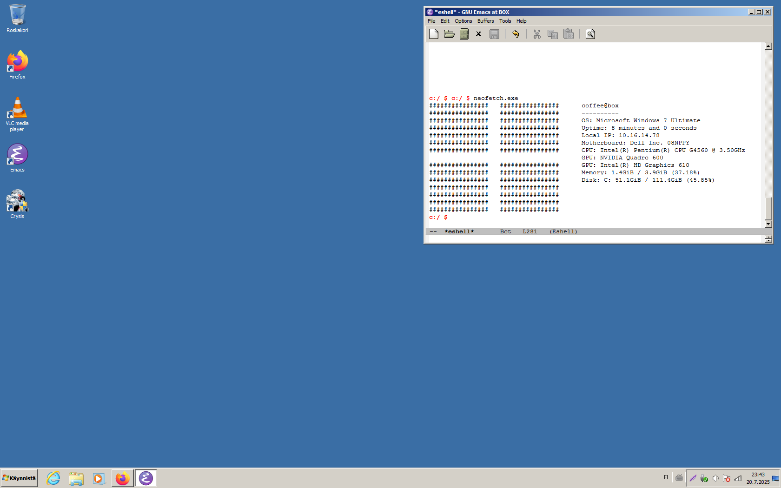Viewport: 781px width, 488px height.
Task: Click the coffee@box hostname line
Action: pos(600,106)
